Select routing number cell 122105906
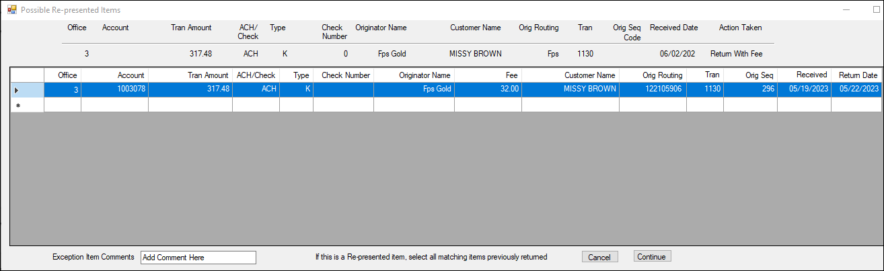 click(x=653, y=89)
